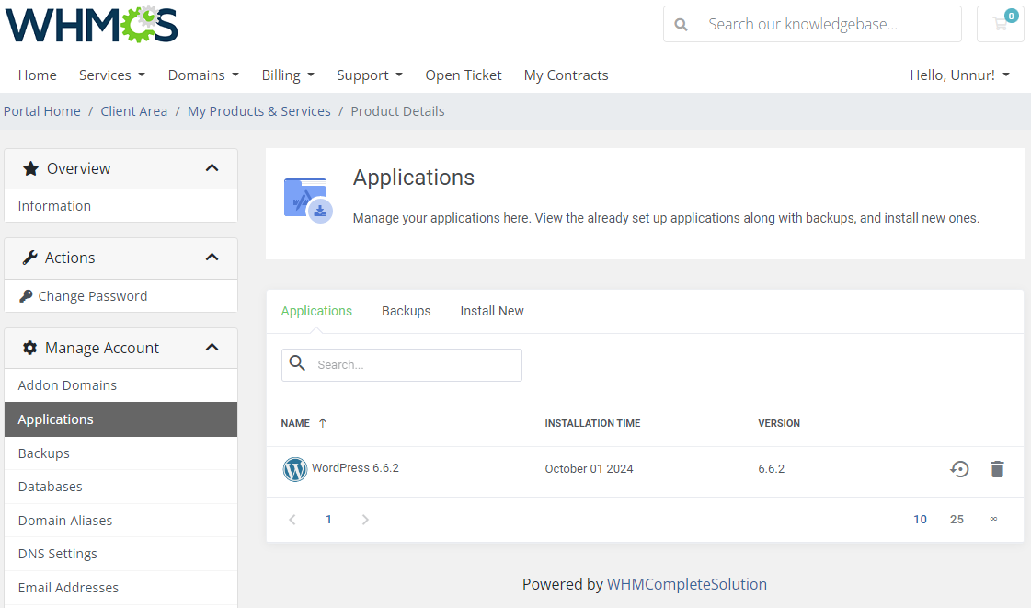Collapse the Actions panel chevron
This screenshot has height=608, width=1031.
pos(212,258)
